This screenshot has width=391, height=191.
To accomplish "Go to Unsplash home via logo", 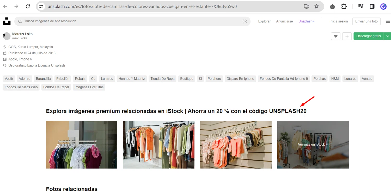I will (7, 21).
